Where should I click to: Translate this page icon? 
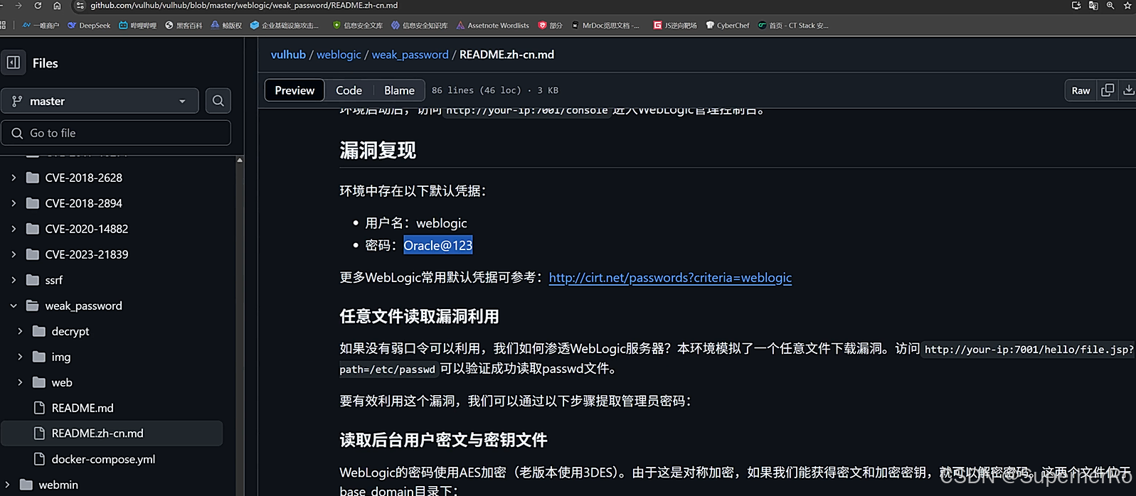[x=1093, y=5]
